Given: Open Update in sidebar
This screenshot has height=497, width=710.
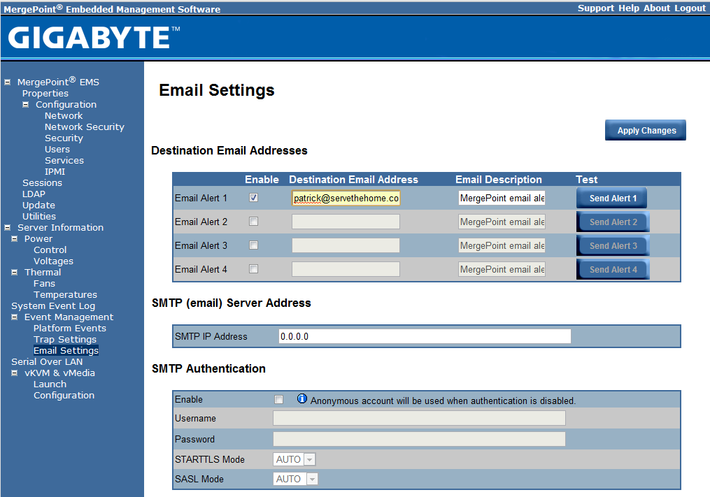Looking at the screenshot, I should (38, 205).
